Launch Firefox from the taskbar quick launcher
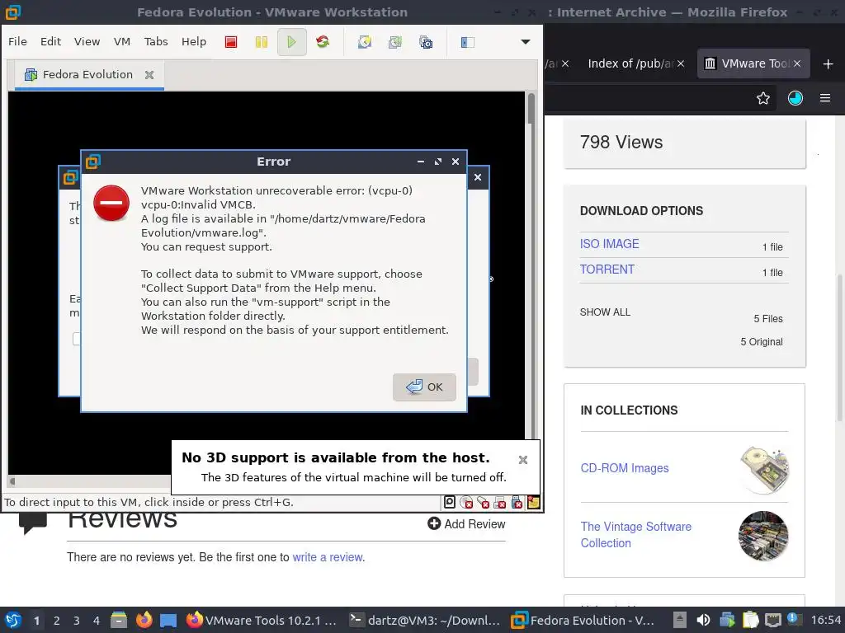 144,620
